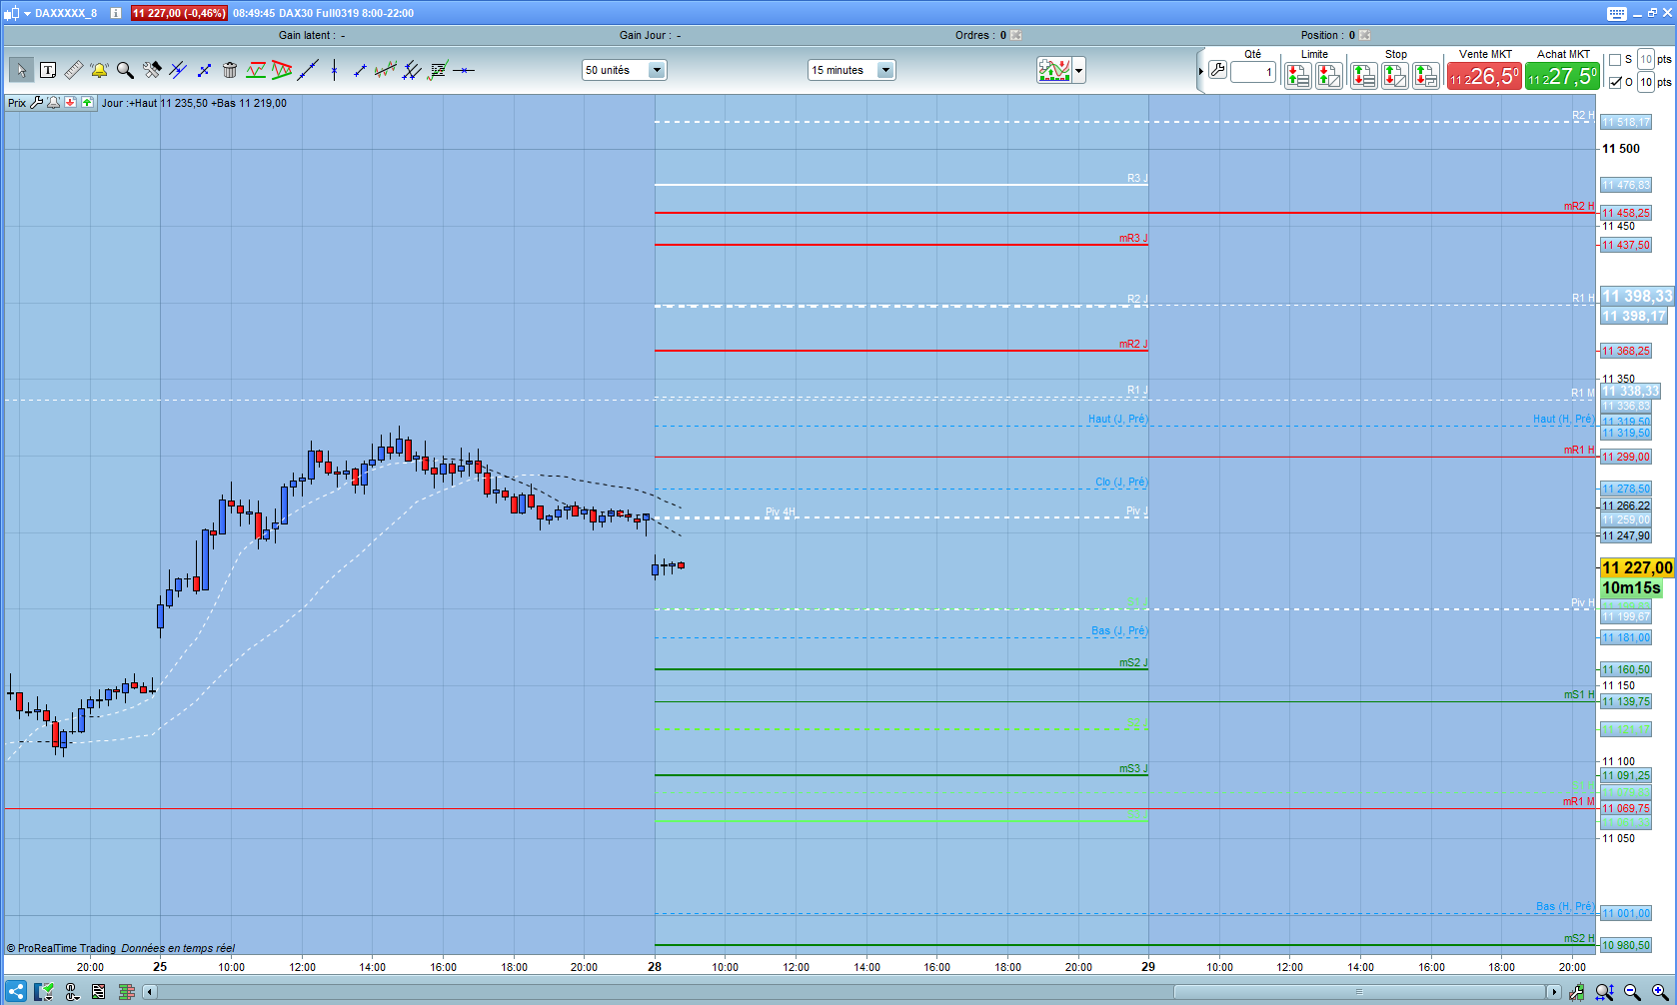Click the green up-arrow icon beside Prix
1677x1005 pixels.
click(88, 103)
